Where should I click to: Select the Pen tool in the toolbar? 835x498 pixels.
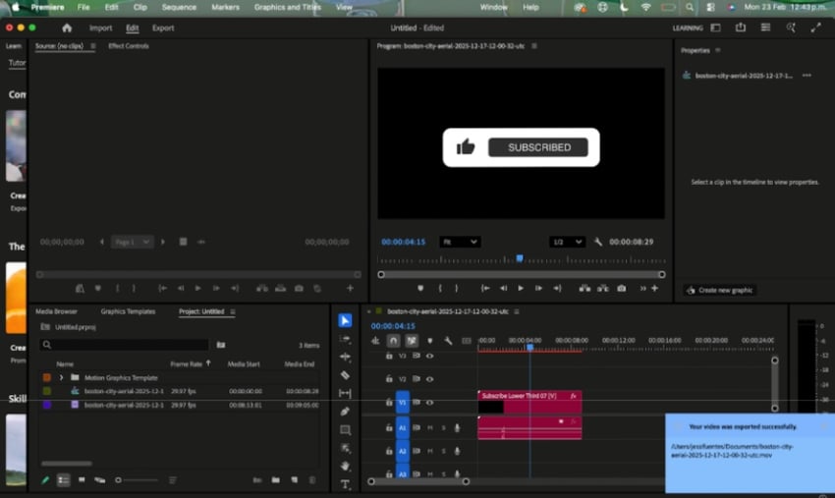click(345, 412)
